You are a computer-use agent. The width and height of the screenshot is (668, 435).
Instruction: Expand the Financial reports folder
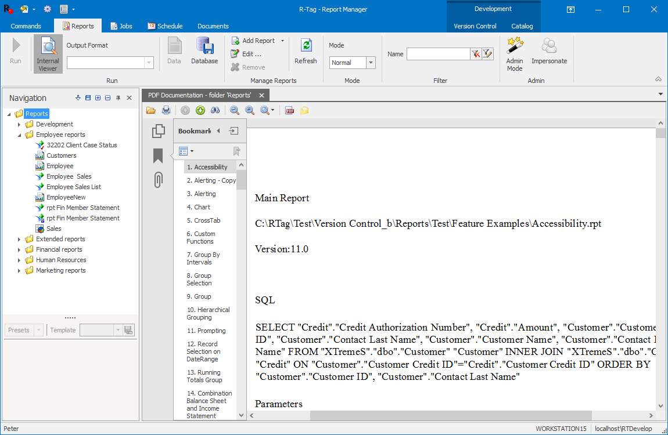(x=19, y=249)
